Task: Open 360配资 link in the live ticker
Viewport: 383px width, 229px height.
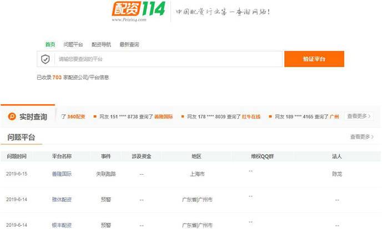Action: (76, 116)
